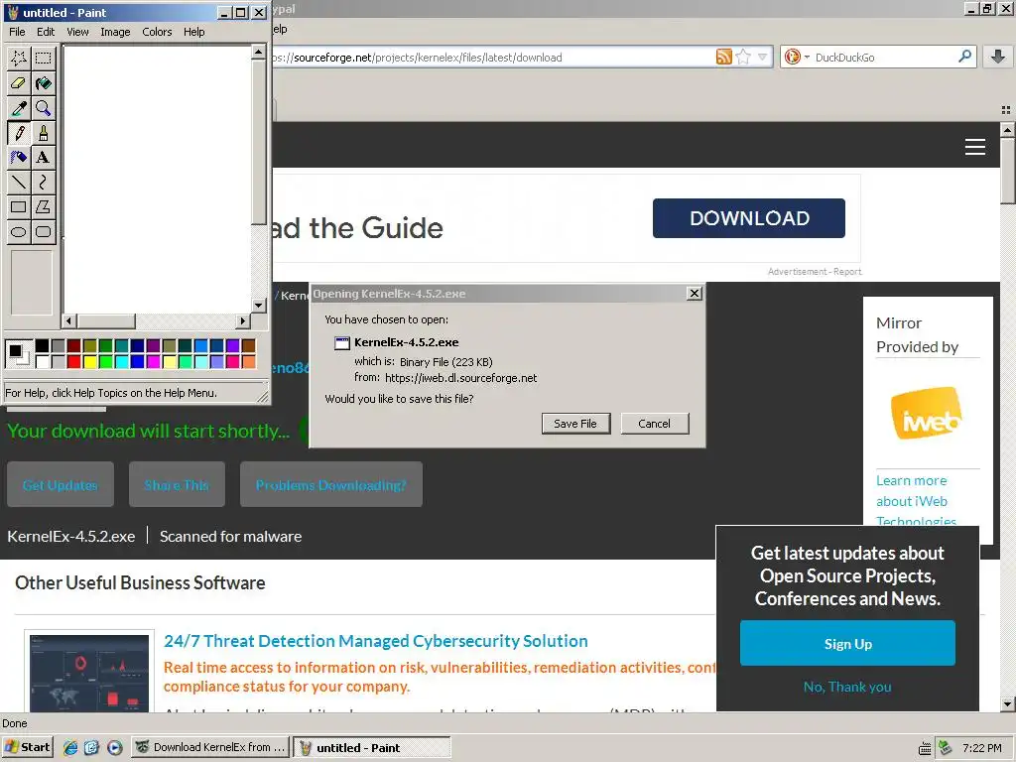Click the search magnifier in DuckDuckGo box
Screen dimensions: 1016x762
coord(964,57)
